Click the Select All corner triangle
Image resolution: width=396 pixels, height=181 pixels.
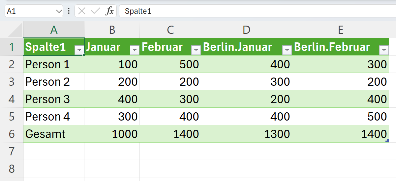coord(15,30)
